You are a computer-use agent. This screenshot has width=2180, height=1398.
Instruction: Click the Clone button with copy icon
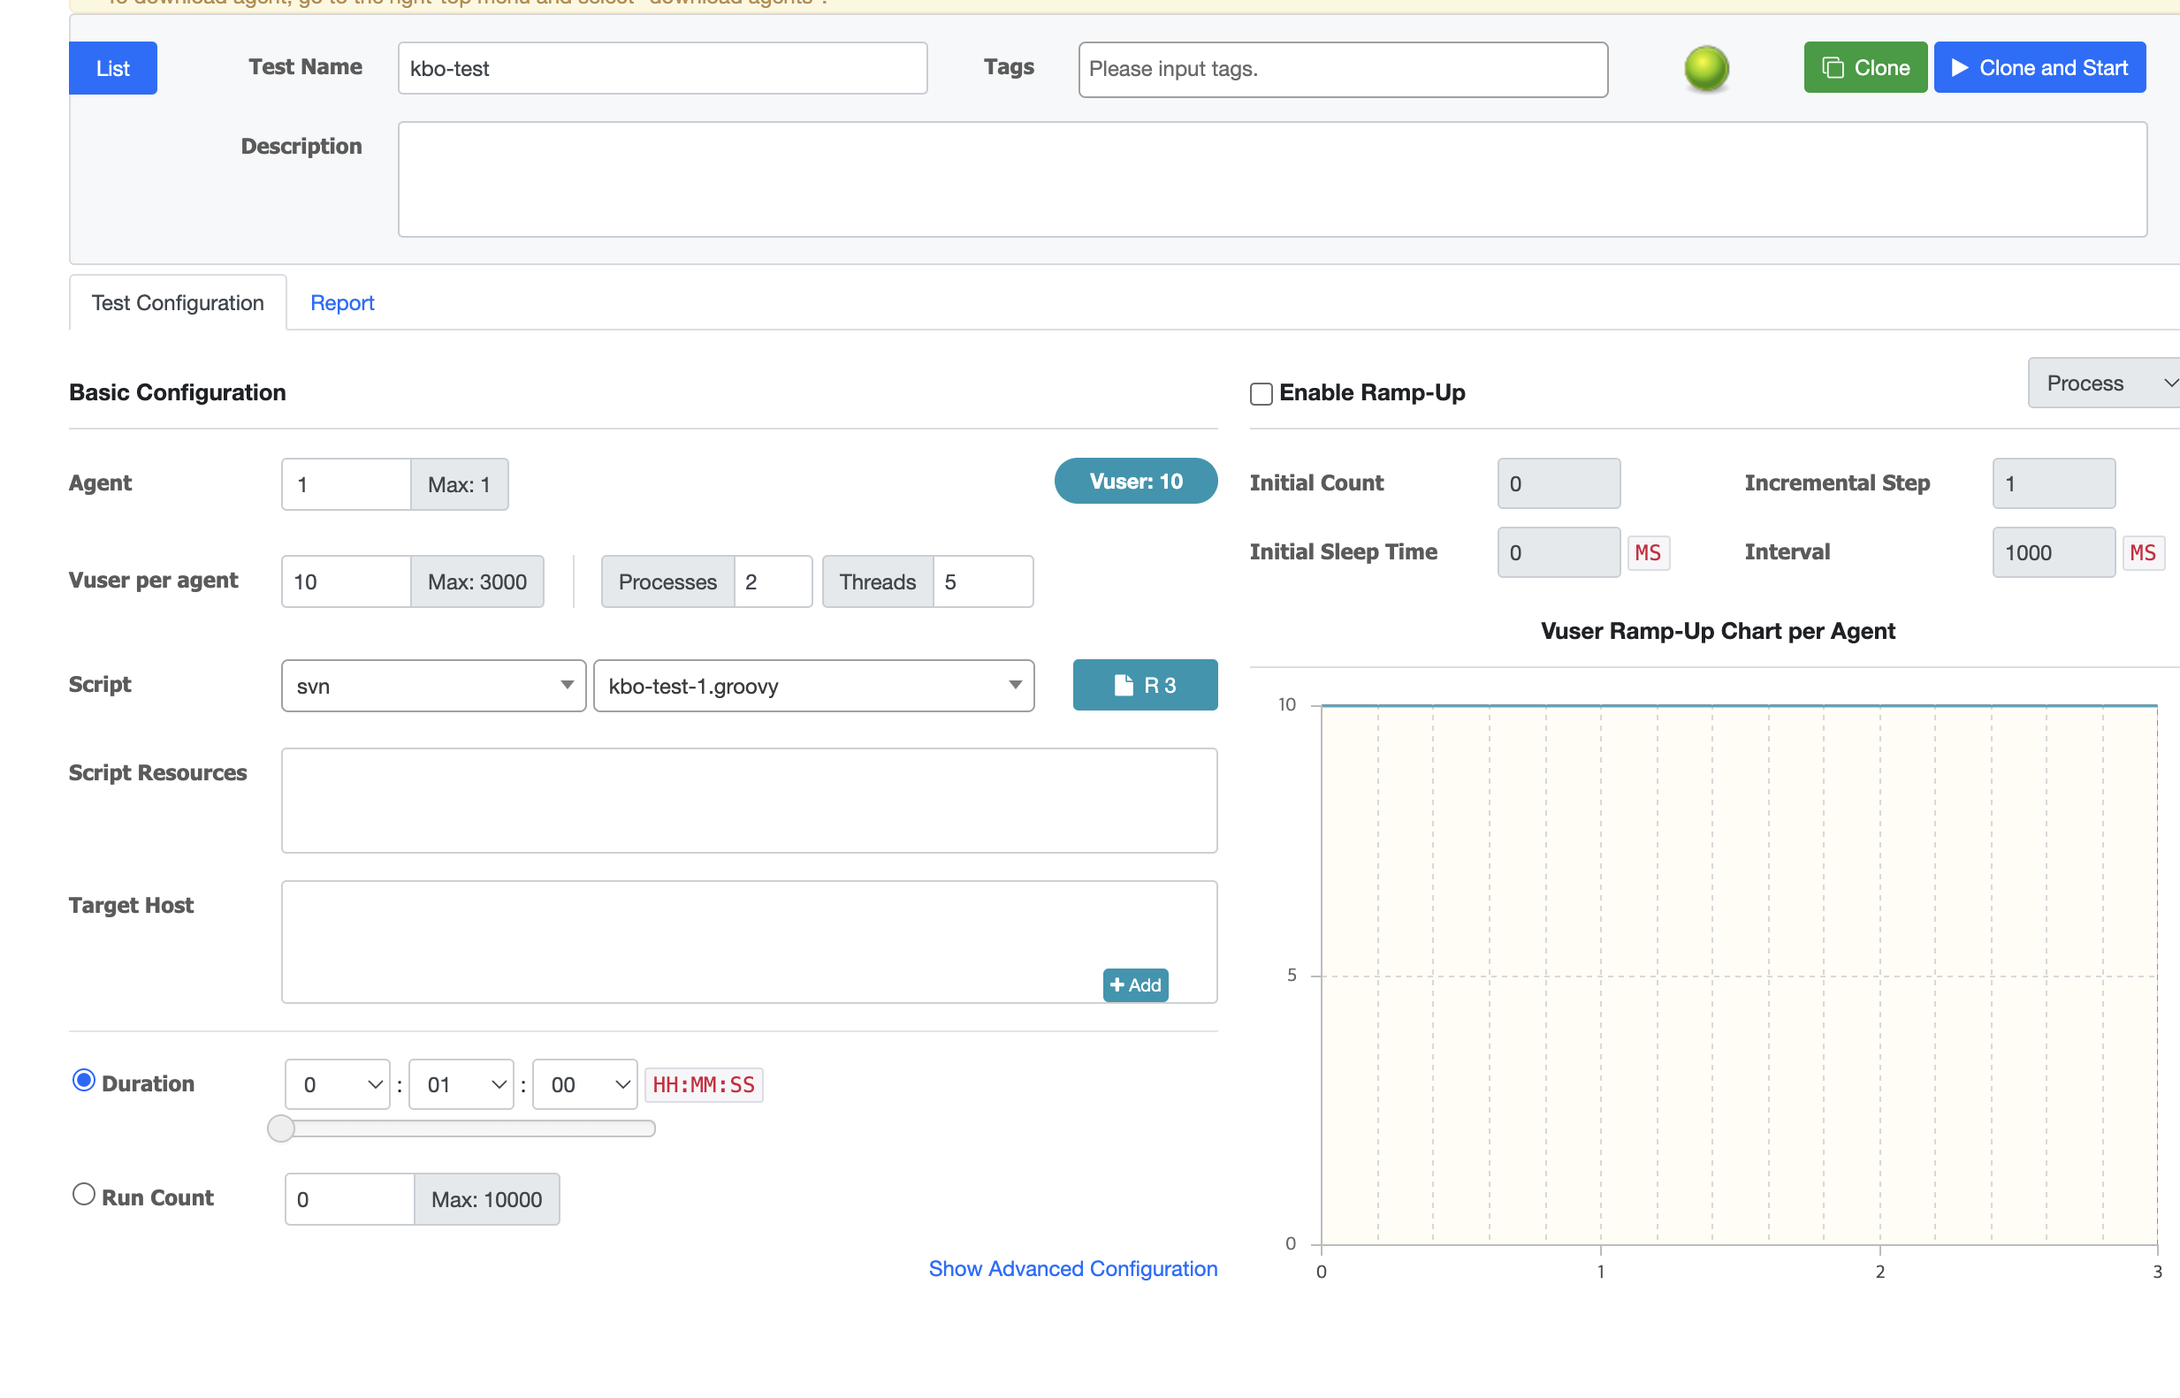point(1864,68)
